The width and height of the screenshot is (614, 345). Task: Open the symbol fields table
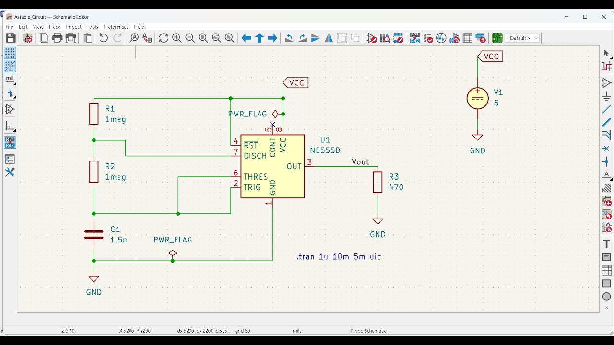click(x=468, y=38)
